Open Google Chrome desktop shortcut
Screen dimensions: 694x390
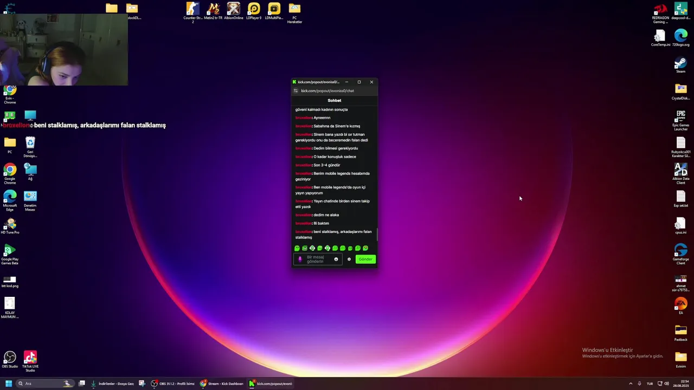pos(10,174)
